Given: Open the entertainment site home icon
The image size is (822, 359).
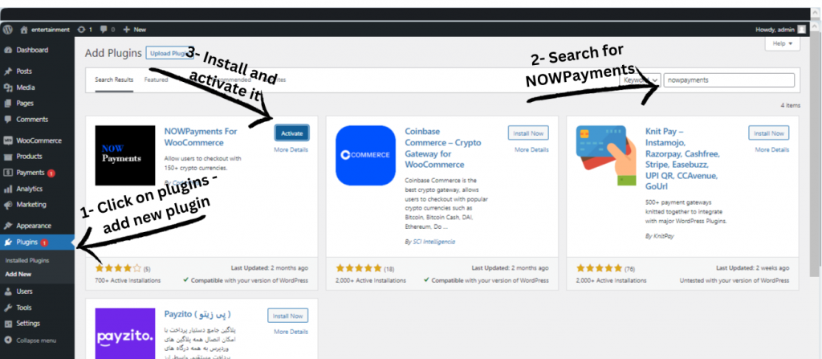Looking at the screenshot, I should pos(23,30).
